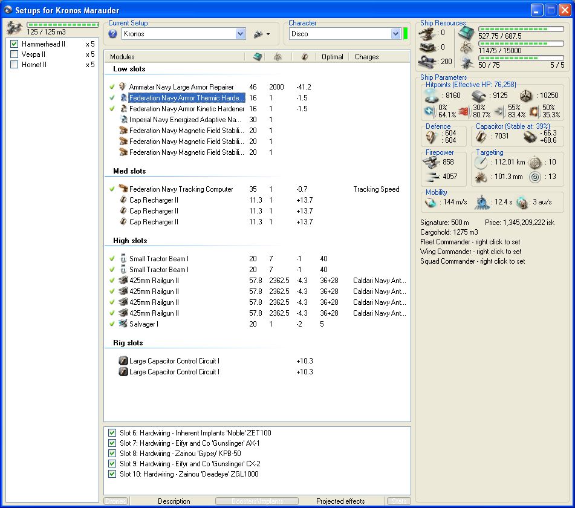Click the warp speed icon near 3 au/s
This screenshot has width=575, height=508.
click(x=521, y=202)
